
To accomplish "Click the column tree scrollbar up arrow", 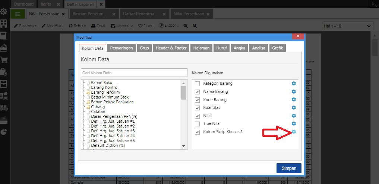I will coord(183,83).
